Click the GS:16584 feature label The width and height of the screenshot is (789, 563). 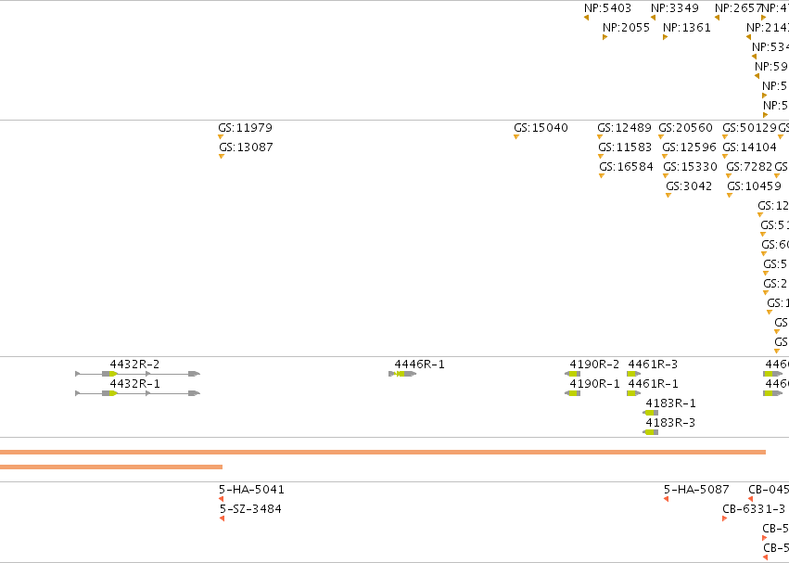pyautogui.click(x=626, y=167)
